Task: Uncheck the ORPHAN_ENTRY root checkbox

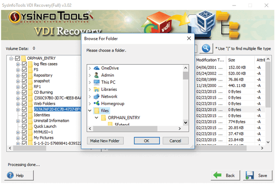Action: click(x=17, y=58)
